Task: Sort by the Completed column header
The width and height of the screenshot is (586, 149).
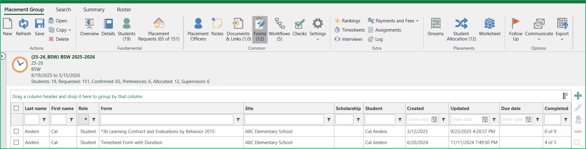Action: (x=556, y=108)
